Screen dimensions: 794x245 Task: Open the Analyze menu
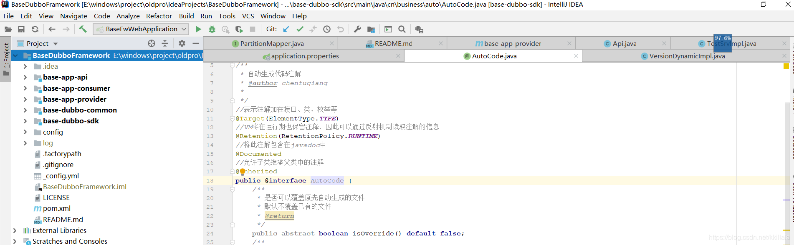click(128, 16)
